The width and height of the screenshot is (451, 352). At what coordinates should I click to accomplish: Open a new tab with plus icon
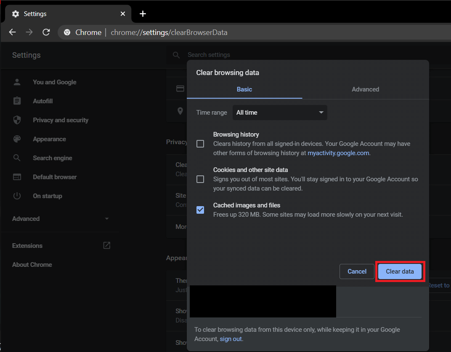coord(143,14)
